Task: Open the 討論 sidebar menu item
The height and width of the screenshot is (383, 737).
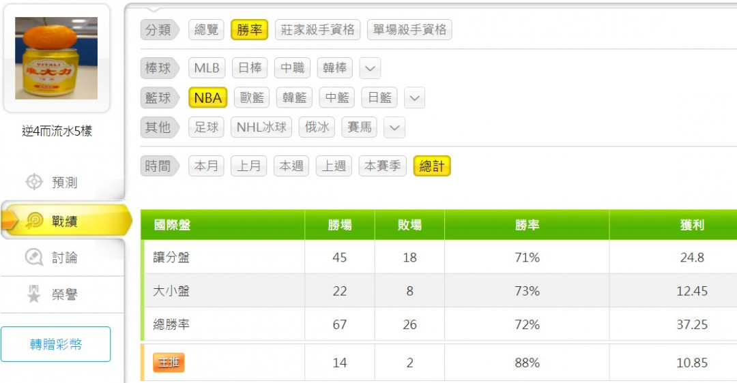Action: [x=63, y=257]
